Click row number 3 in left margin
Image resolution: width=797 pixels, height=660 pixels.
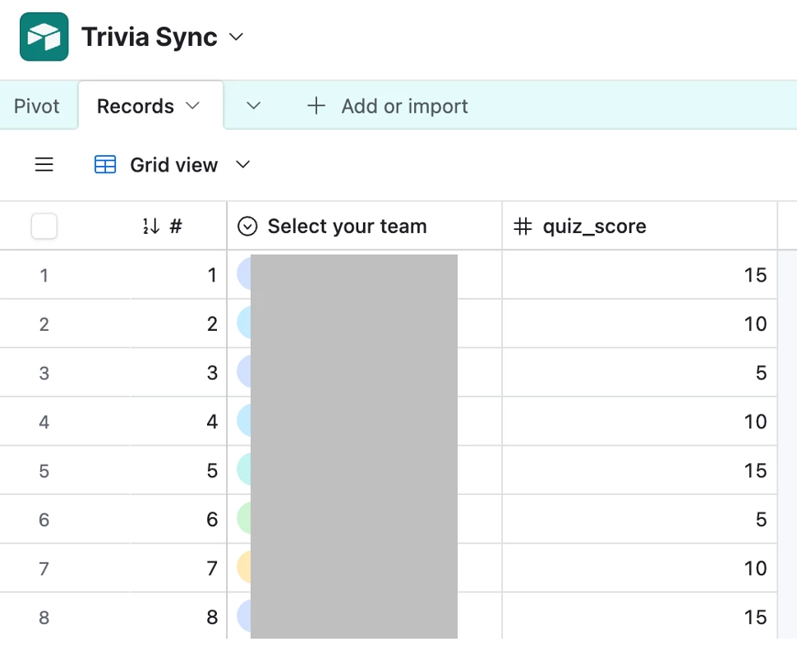click(44, 374)
